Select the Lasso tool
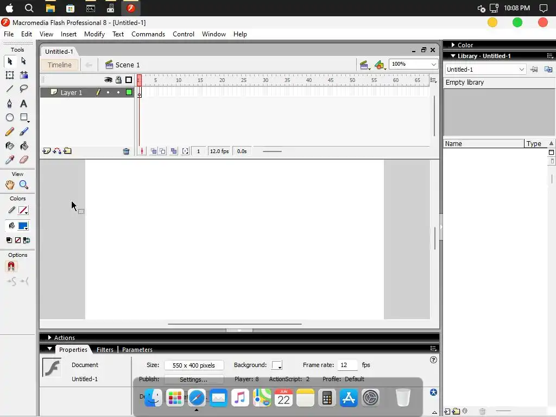This screenshot has height=417, width=556. [x=24, y=89]
